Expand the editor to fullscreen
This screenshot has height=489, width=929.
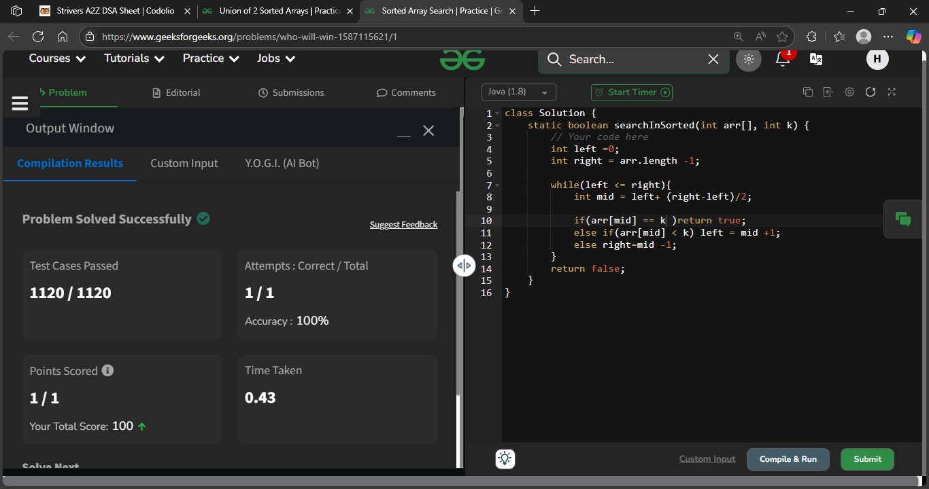(892, 92)
